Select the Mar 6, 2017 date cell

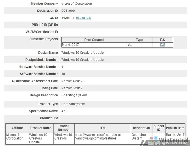(94, 45)
